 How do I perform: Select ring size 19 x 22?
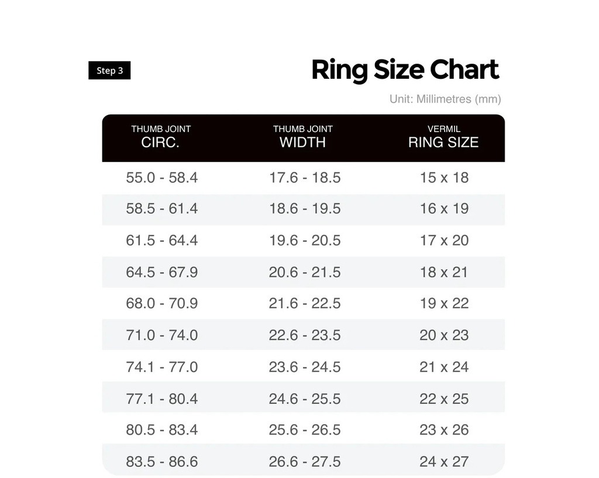[x=444, y=303]
